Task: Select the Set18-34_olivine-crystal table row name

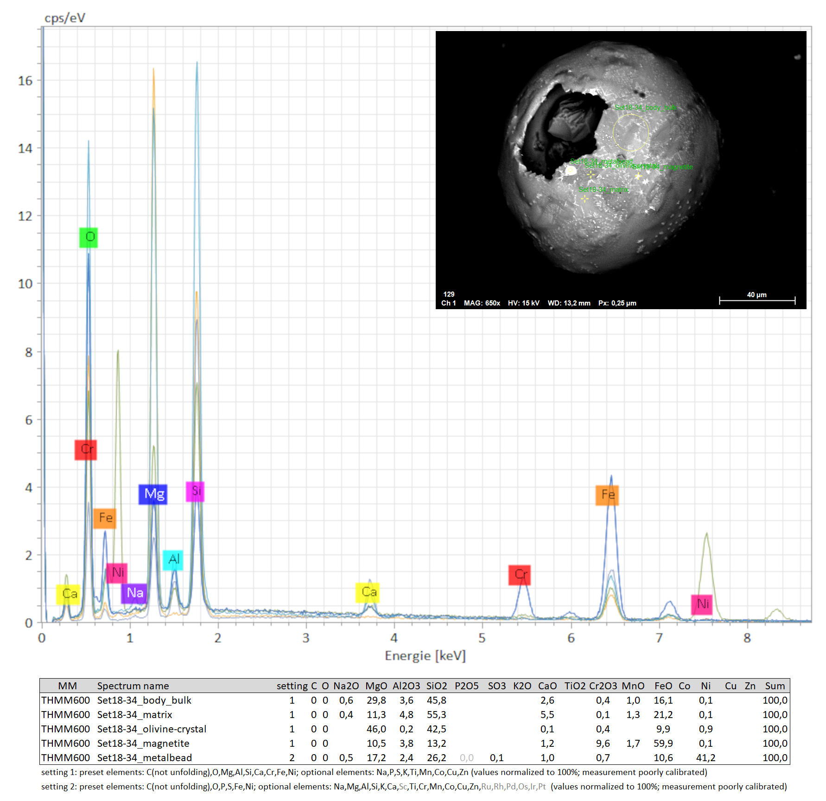Action: [152, 729]
